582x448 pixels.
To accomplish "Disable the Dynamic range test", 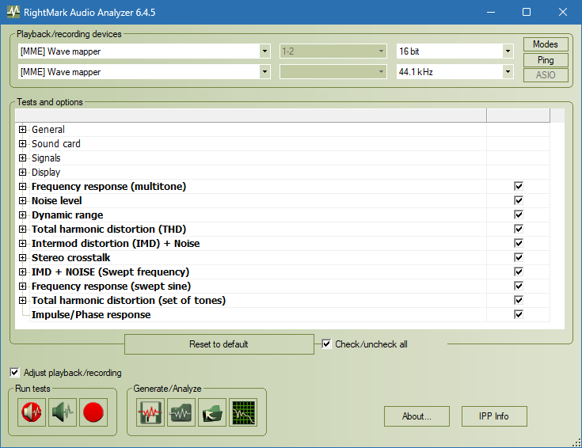I will 519,215.
